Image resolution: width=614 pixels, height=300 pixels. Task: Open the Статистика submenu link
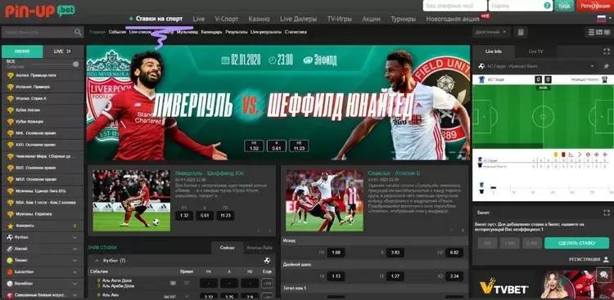click(296, 32)
